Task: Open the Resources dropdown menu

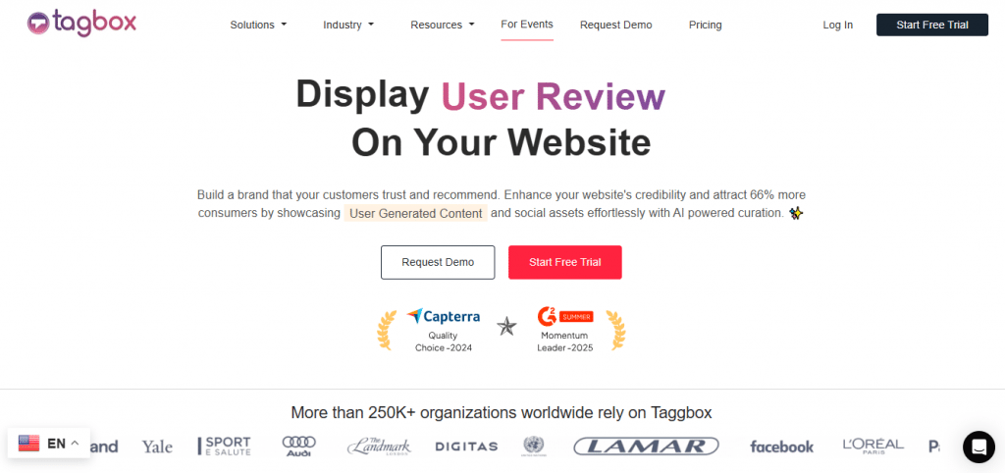Action: coord(442,25)
